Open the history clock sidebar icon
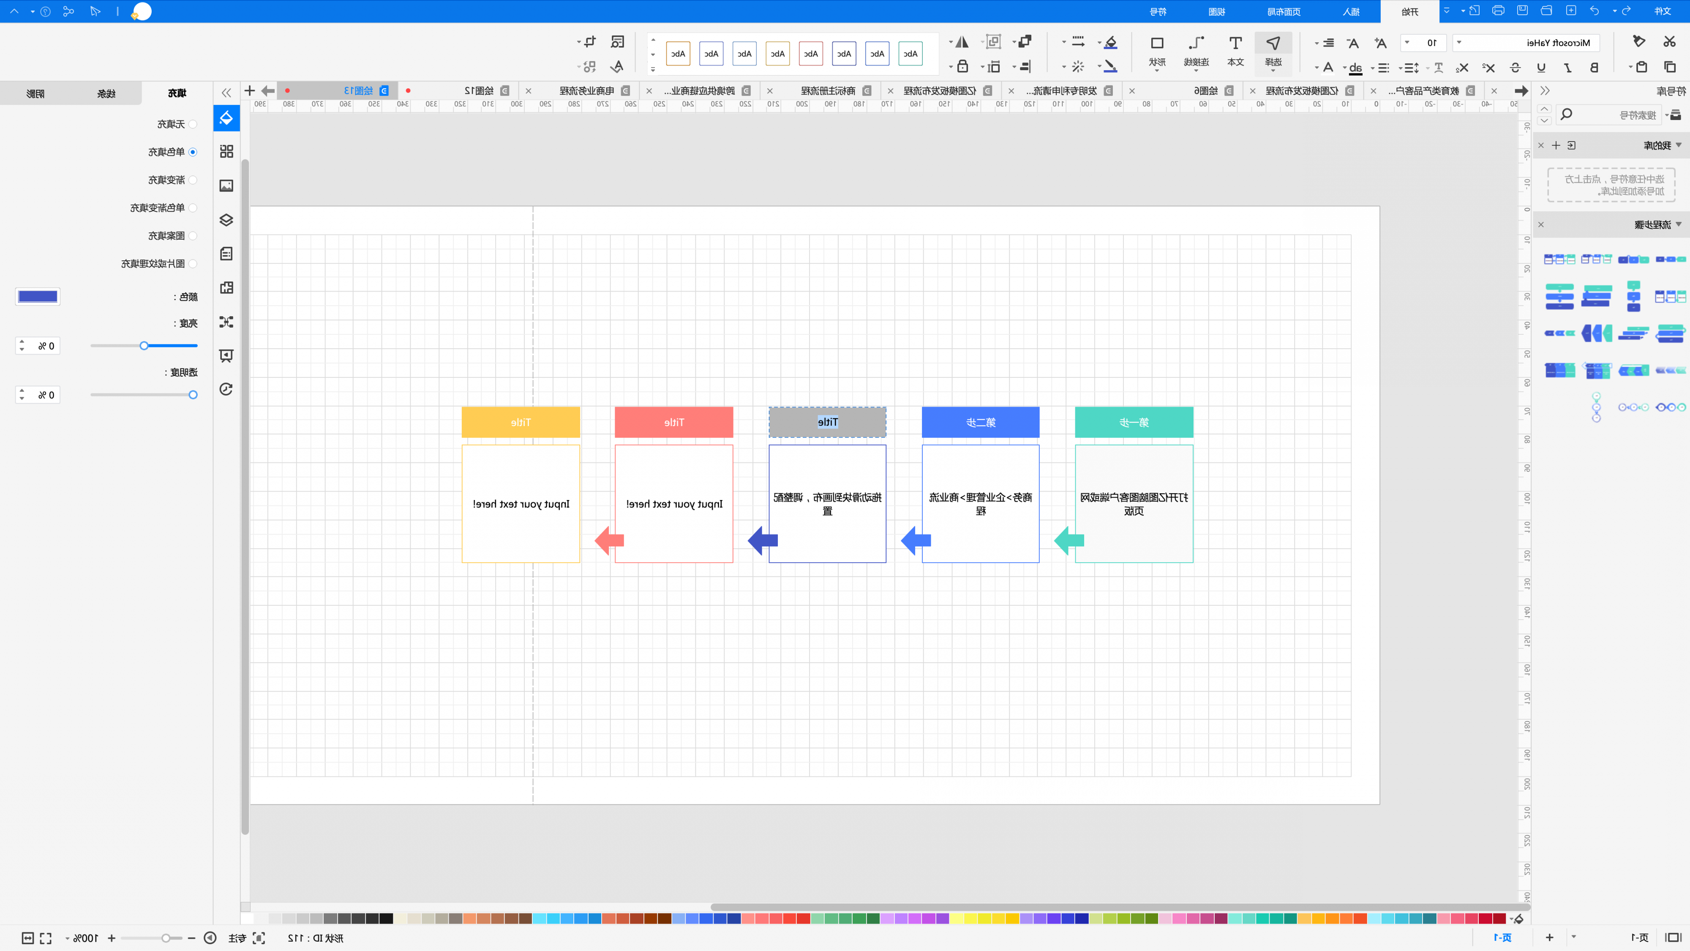The image size is (1690, 951). [x=226, y=389]
